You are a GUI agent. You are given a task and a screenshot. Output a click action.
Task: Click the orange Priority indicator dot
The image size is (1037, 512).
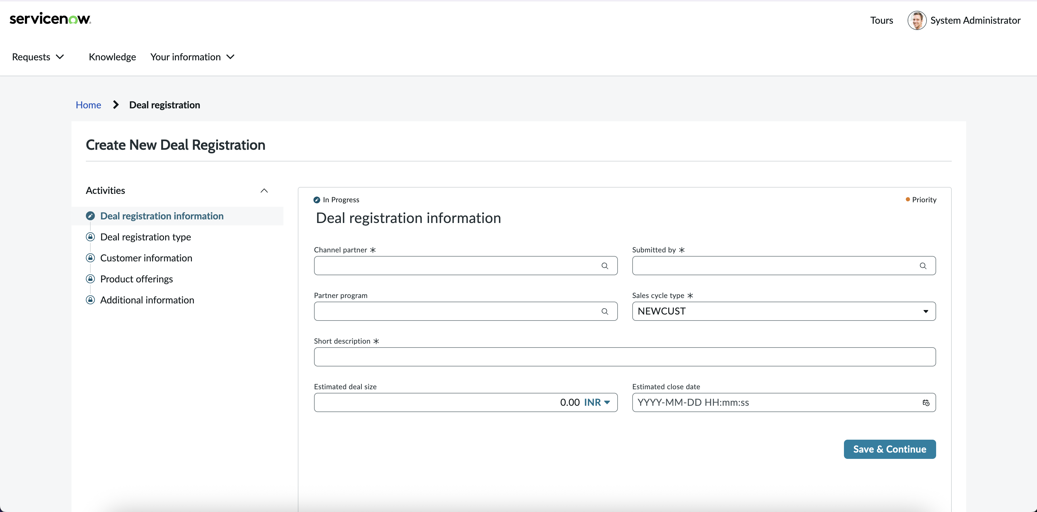tap(908, 199)
